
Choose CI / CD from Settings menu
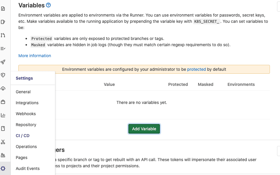(x=23, y=136)
